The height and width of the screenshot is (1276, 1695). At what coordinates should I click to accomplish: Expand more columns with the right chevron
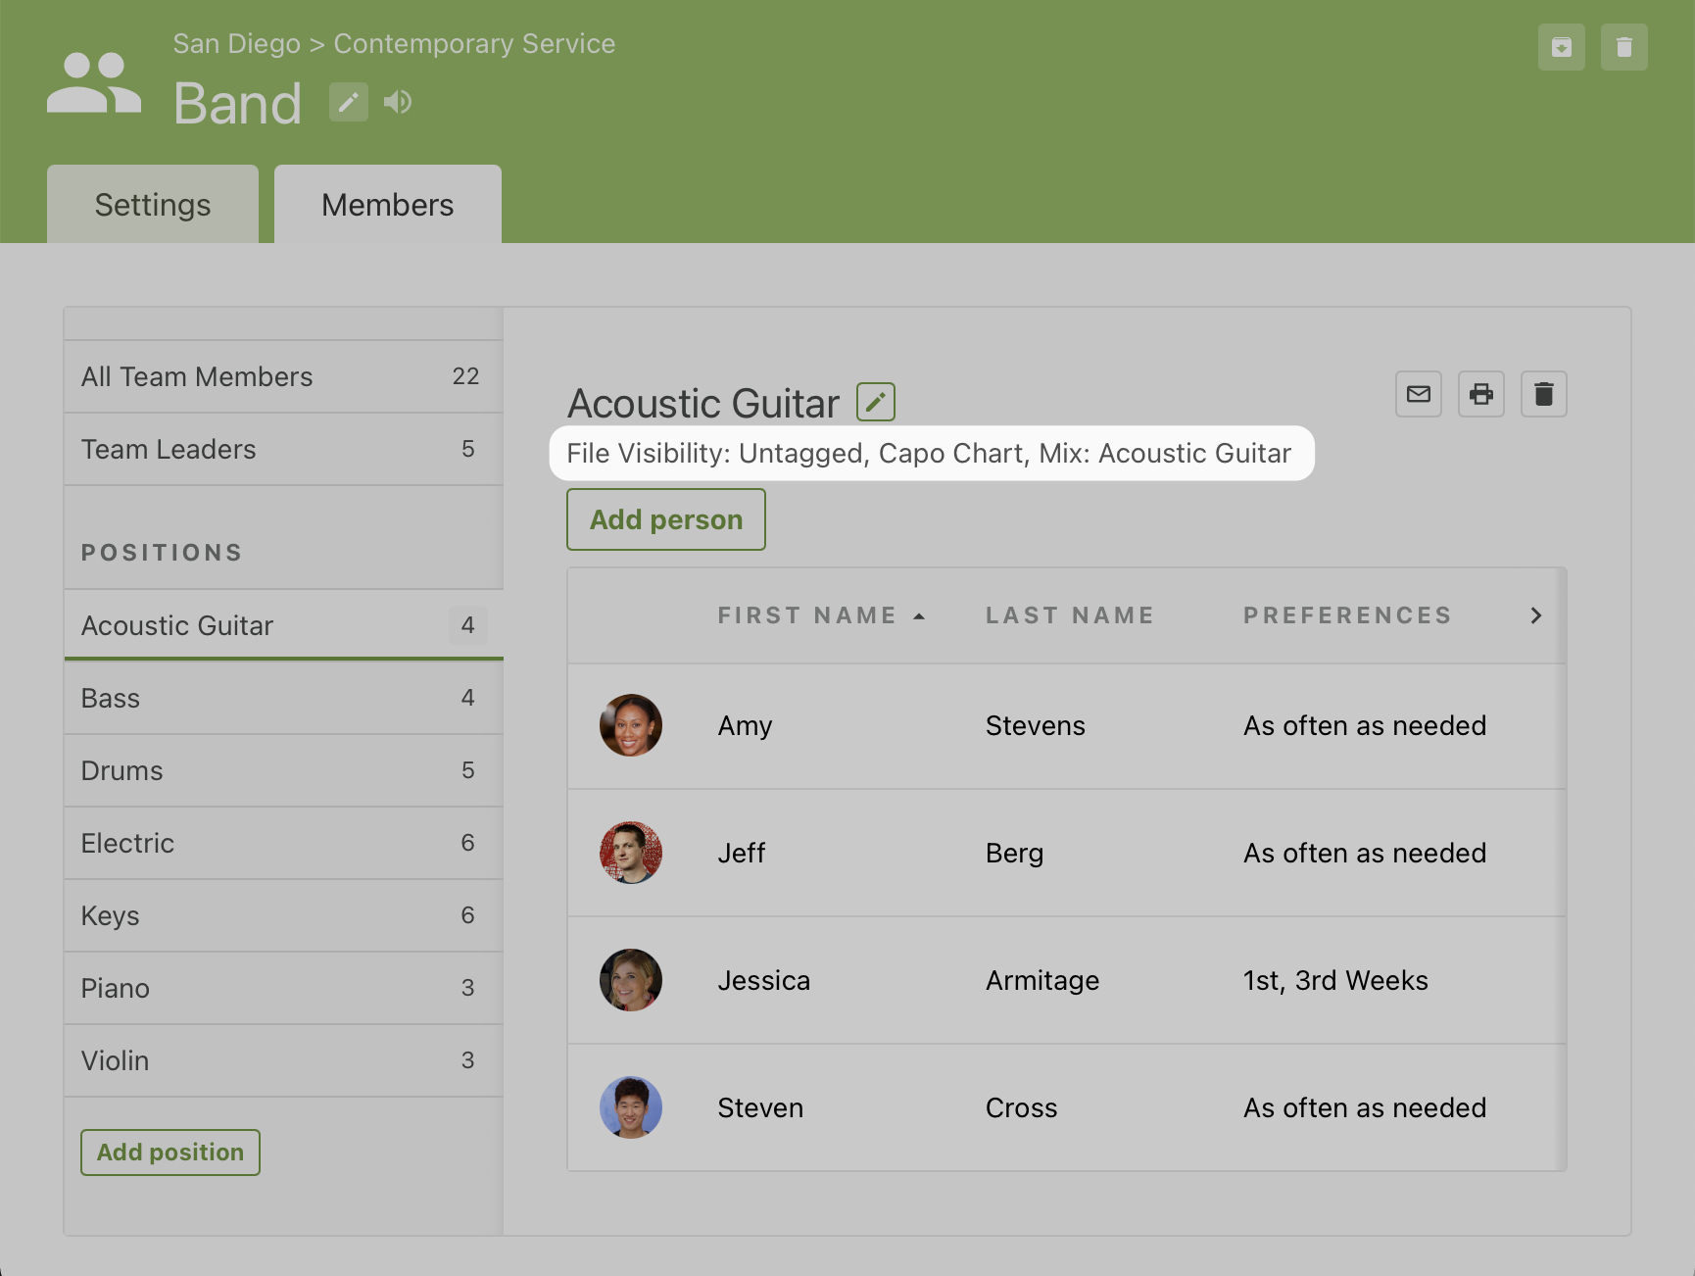pyautogui.click(x=1535, y=615)
